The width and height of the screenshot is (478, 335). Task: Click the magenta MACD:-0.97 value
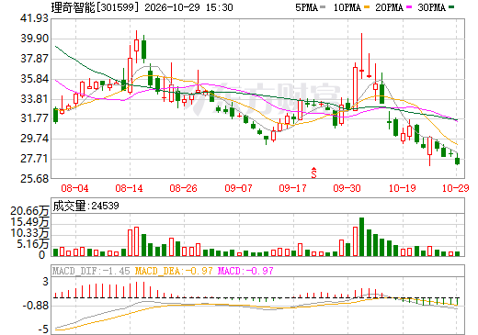click(245, 271)
